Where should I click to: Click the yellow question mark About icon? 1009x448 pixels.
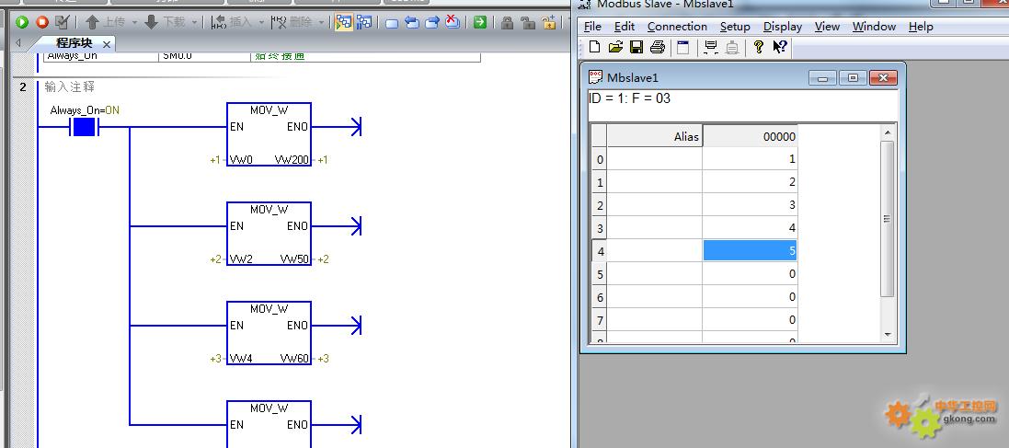tap(758, 47)
